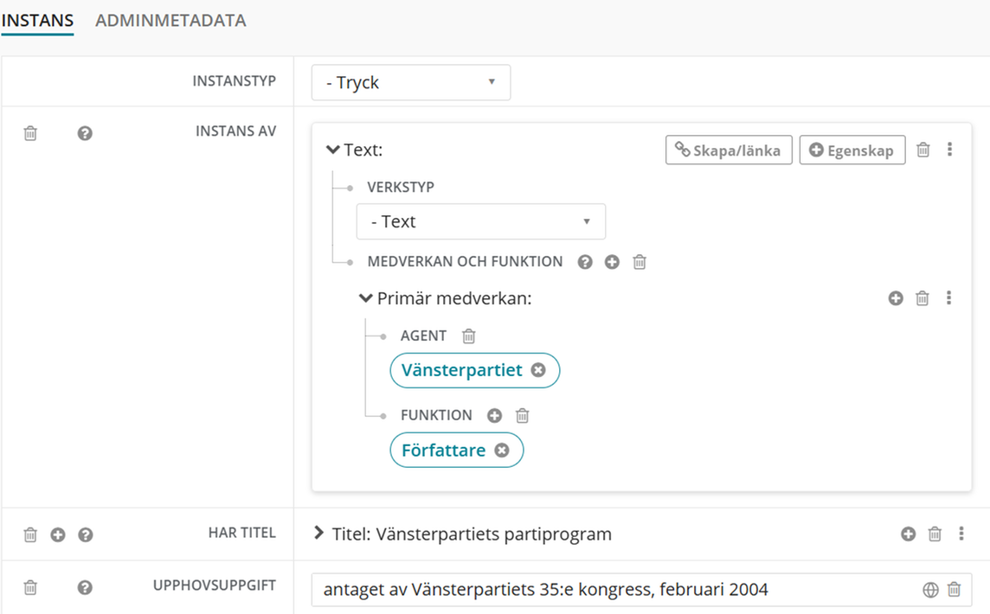990x614 pixels.
Task: Add entry with plus icon beside MEDVERKAN OCH FUNKTION
Action: pyautogui.click(x=612, y=261)
